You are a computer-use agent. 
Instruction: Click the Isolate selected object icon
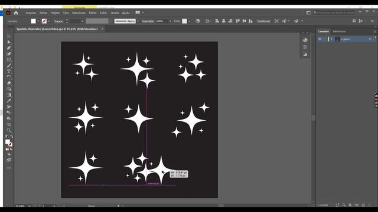[x=276, y=21]
